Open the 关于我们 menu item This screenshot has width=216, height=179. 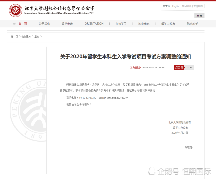point(44,24)
